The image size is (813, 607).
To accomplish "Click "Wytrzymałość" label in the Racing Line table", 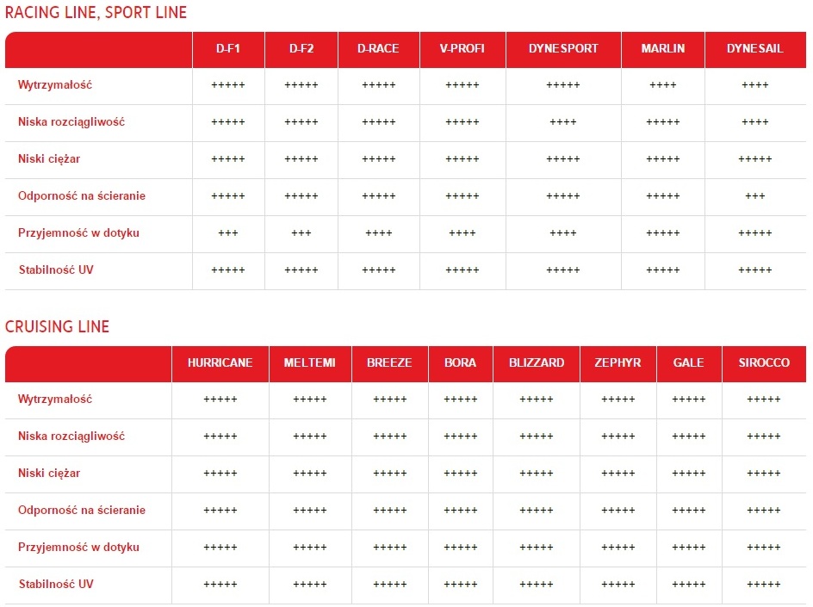I will tap(55, 84).
